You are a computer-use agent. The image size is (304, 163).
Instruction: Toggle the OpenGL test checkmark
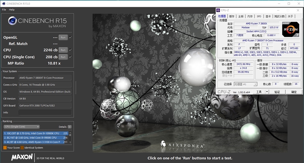pyautogui.click(x=70, y=37)
